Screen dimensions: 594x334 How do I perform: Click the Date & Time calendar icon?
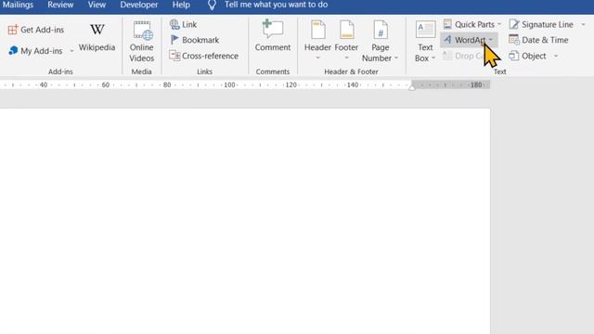pyautogui.click(x=513, y=40)
